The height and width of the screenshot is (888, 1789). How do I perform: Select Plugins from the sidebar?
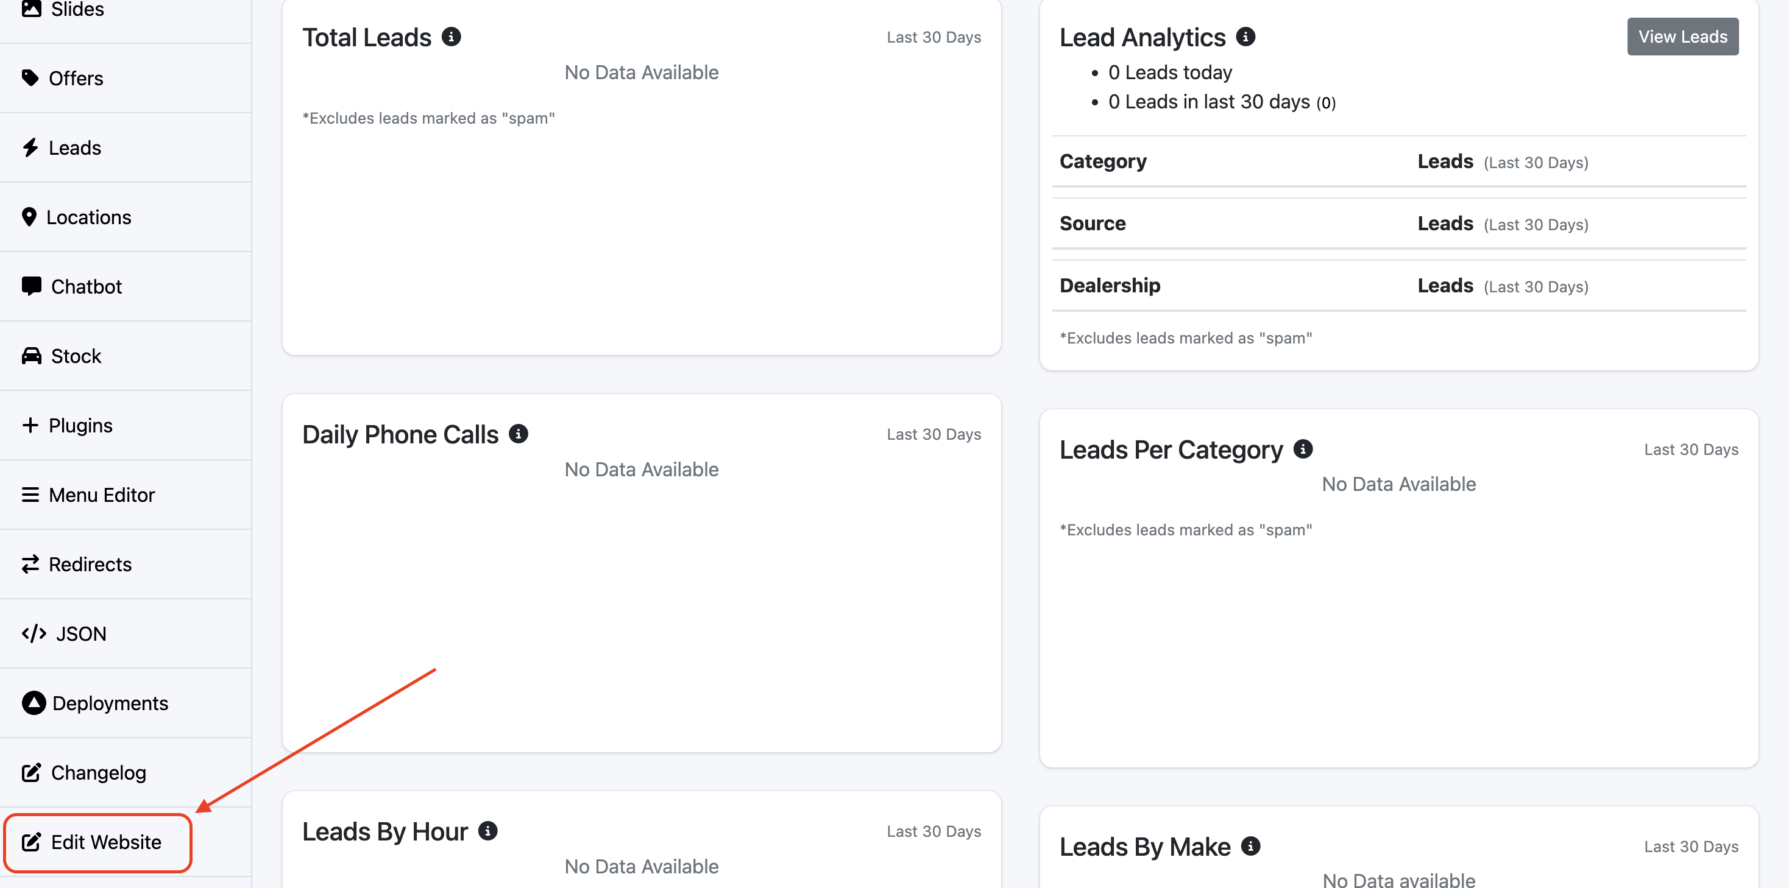coord(80,426)
